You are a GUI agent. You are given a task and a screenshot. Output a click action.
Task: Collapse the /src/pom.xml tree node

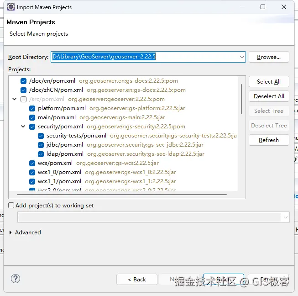(15, 99)
